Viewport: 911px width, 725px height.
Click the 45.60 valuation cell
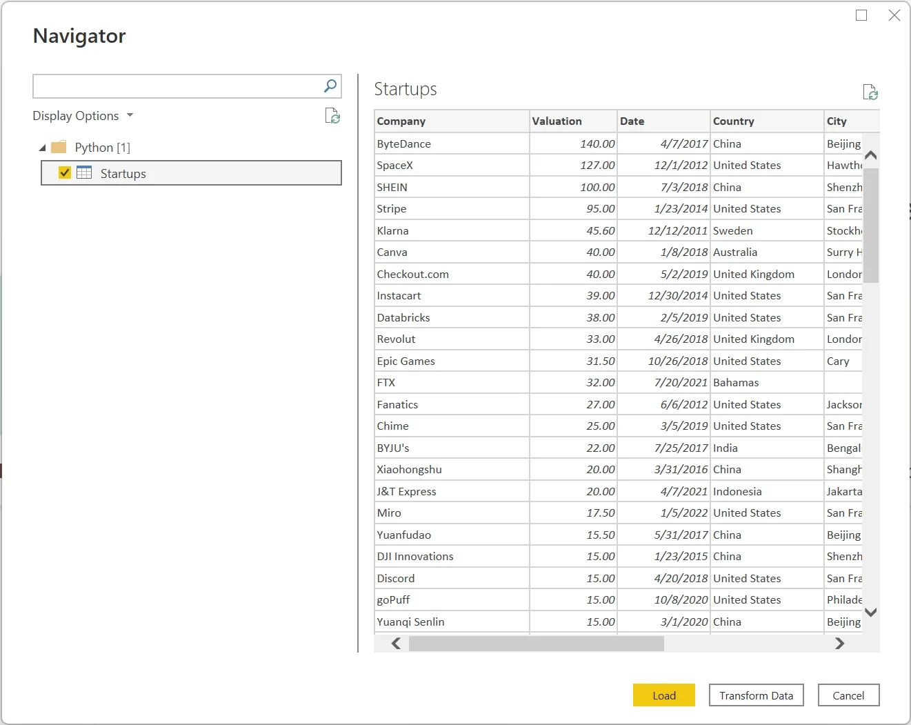573,230
